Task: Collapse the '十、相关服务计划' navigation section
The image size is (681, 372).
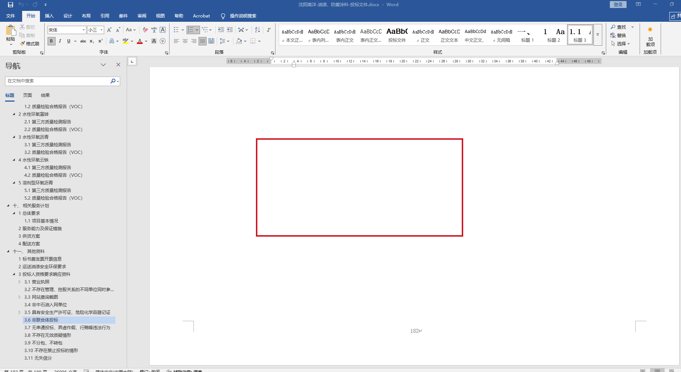Action: pos(8,206)
